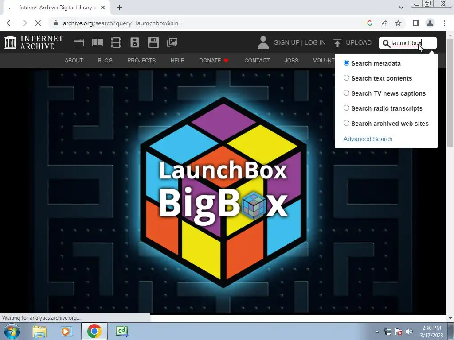This screenshot has width=454, height=340.
Task: Open the Software floppy disk icon
Action: click(x=153, y=42)
